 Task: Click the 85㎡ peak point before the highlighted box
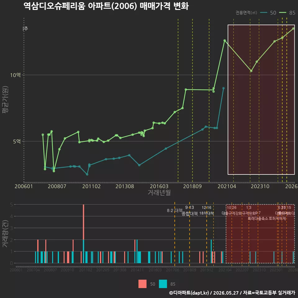pyautogui.click(x=224, y=40)
